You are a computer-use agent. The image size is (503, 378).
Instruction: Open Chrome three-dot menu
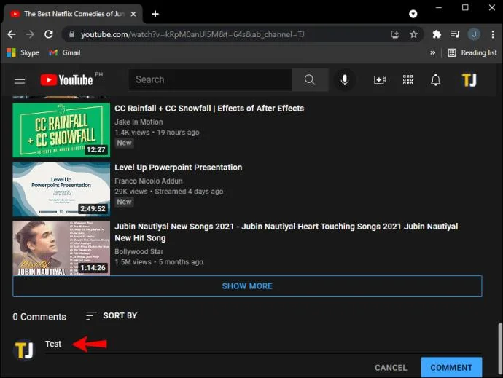(493, 34)
